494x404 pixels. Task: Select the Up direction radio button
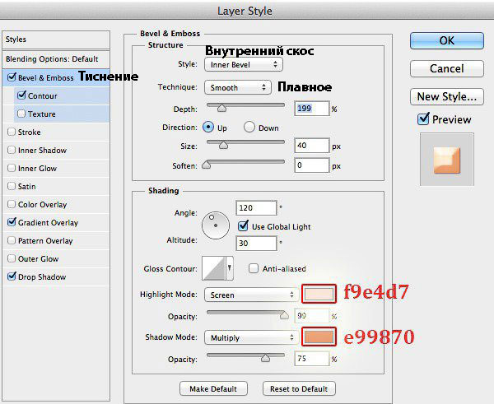click(x=208, y=127)
